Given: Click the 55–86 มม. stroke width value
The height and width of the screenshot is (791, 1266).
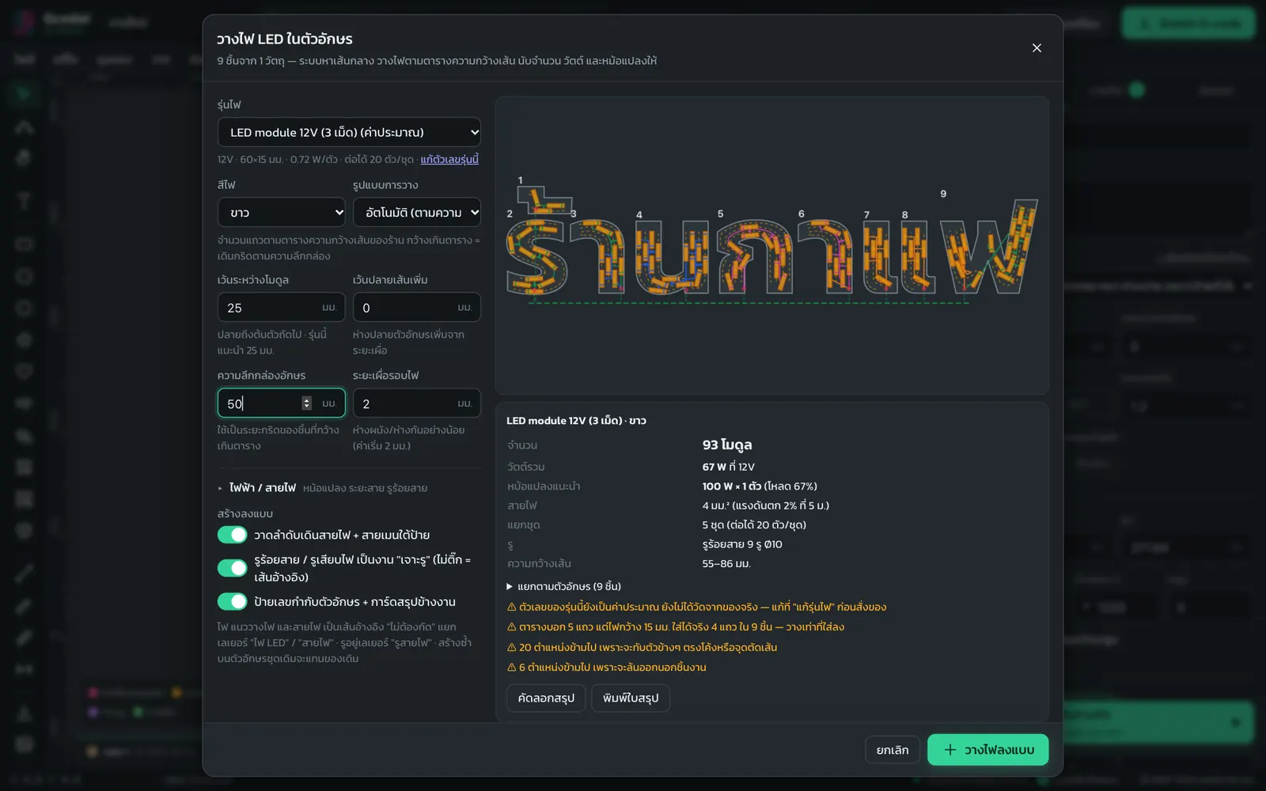Looking at the screenshot, I should pos(726,563).
